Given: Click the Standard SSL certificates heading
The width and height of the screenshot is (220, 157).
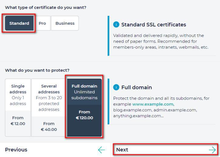Looking at the screenshot, I should (153, 25).
